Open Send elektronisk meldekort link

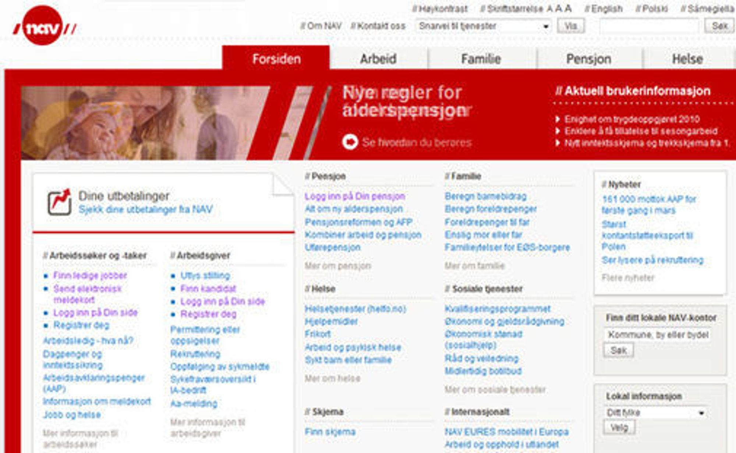[88, 294]
